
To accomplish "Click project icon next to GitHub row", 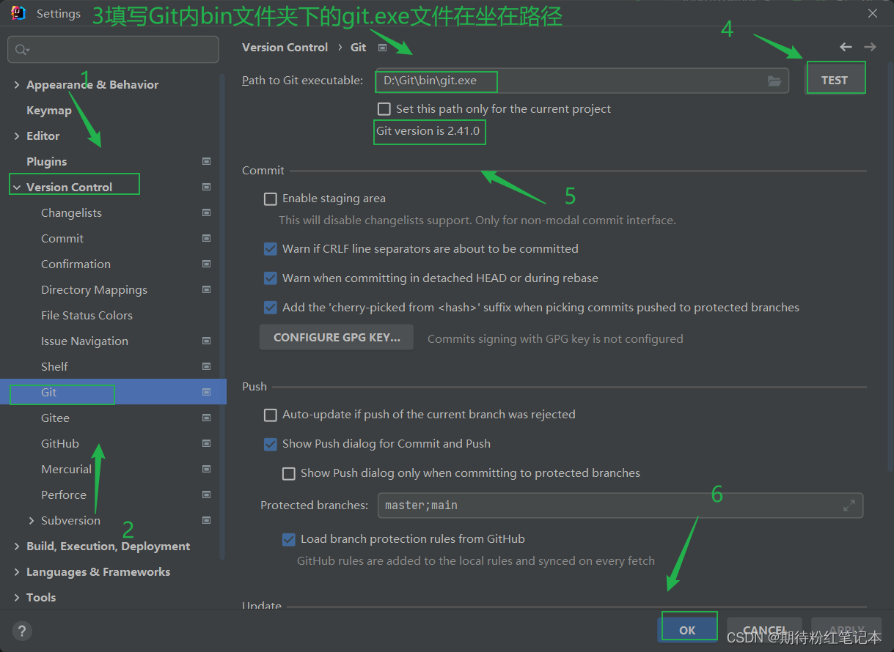I will 206,443.
